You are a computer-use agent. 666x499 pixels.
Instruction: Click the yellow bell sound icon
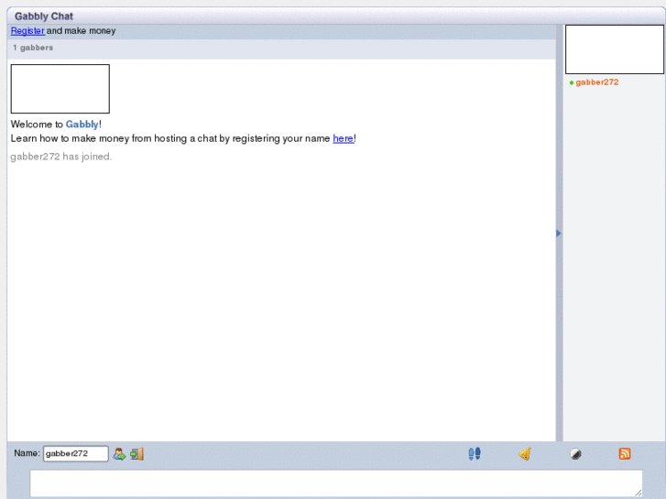(525, 453)
